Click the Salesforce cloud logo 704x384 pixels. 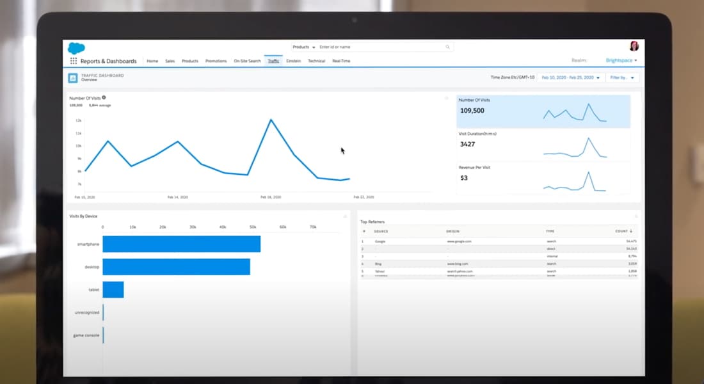(77, 47)
